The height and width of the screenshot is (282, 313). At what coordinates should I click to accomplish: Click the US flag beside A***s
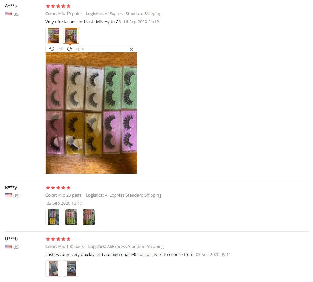8,14
